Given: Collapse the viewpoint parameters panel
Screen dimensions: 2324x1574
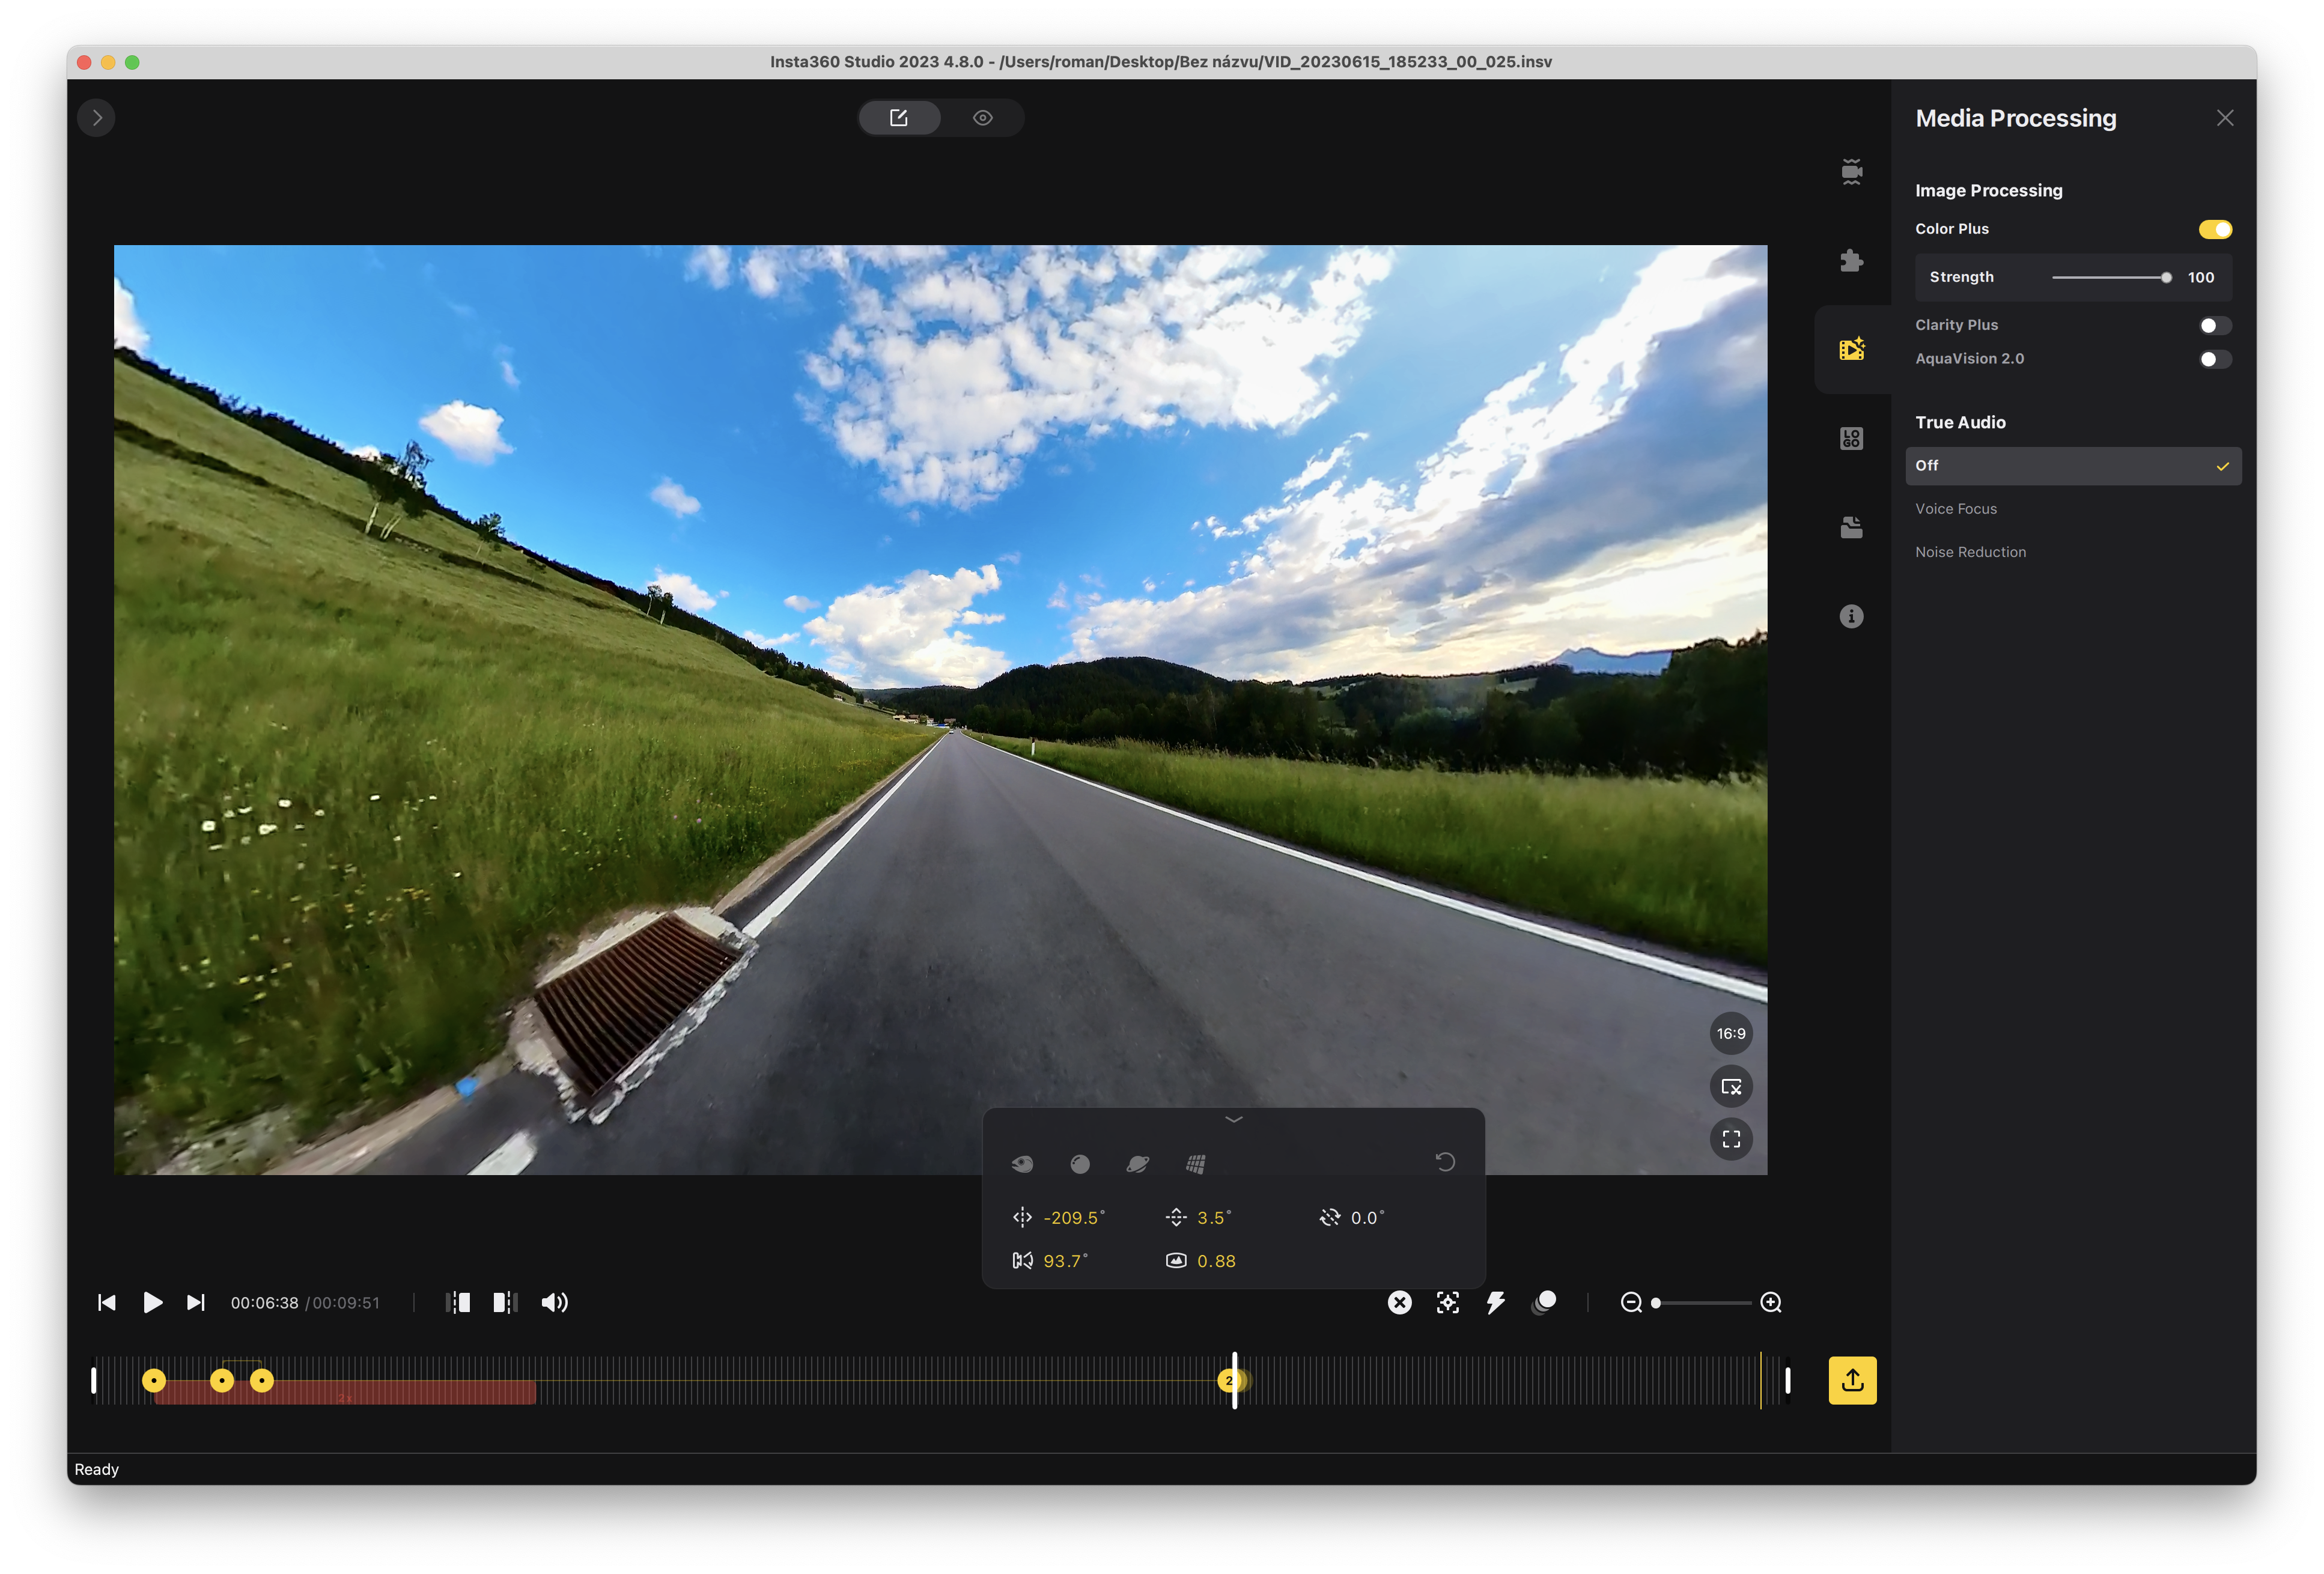Looking at the screenshot, I should [1234, 1120].
